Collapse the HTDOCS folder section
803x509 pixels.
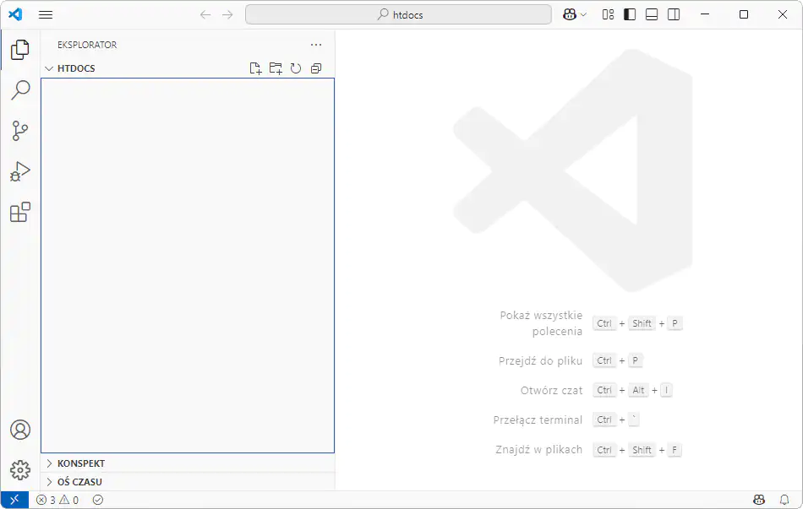coord(49,68)
